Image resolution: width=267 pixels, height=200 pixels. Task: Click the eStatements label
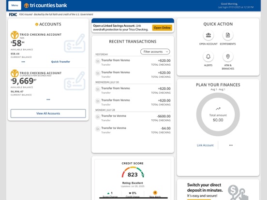coord(228,44)
